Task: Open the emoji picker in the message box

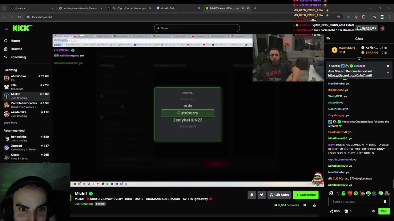Action: 385,202
